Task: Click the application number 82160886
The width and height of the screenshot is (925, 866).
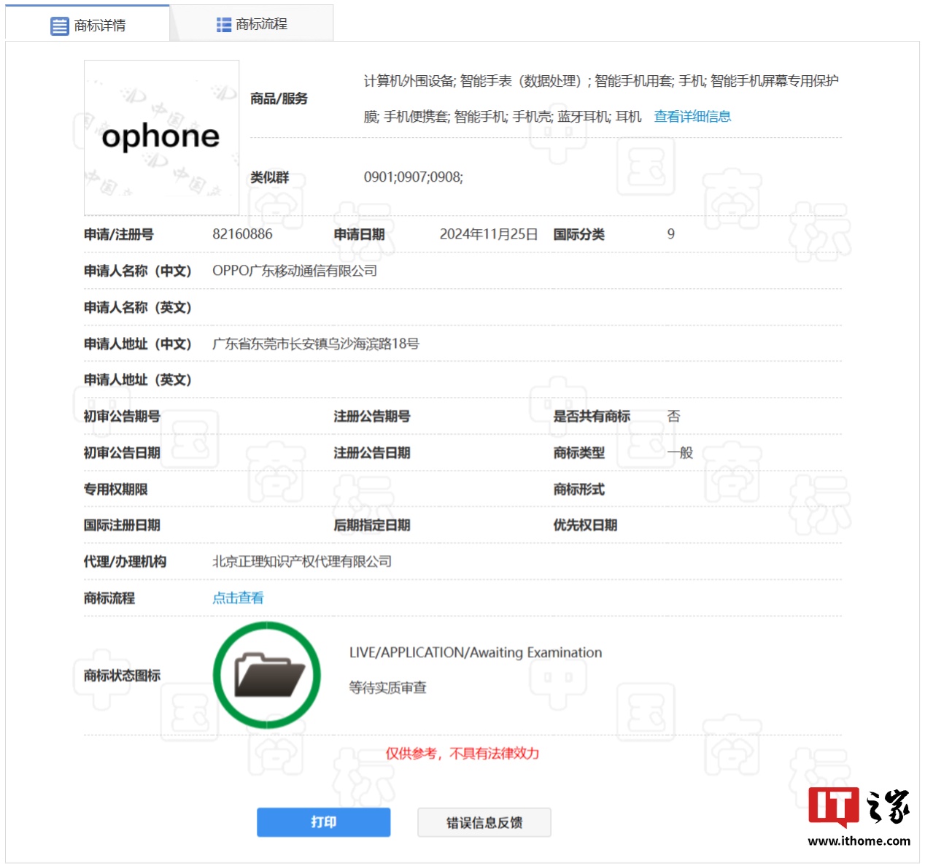Action: point(241,233)
